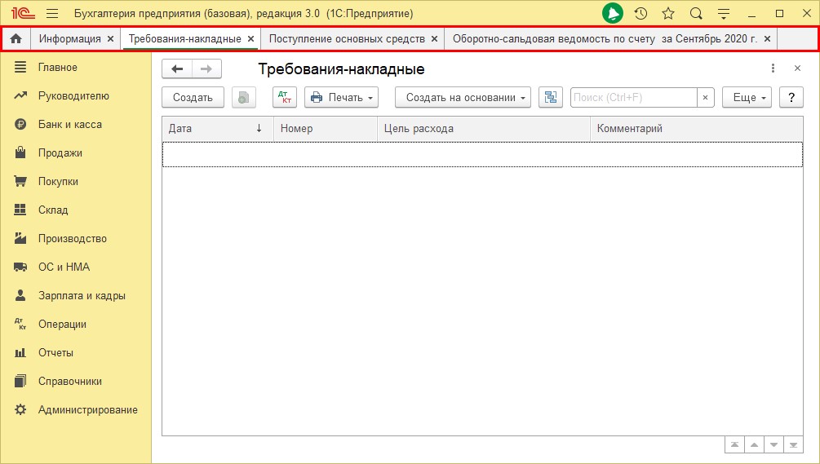Expand the Создать на основании dropdown

coord(463,97)
